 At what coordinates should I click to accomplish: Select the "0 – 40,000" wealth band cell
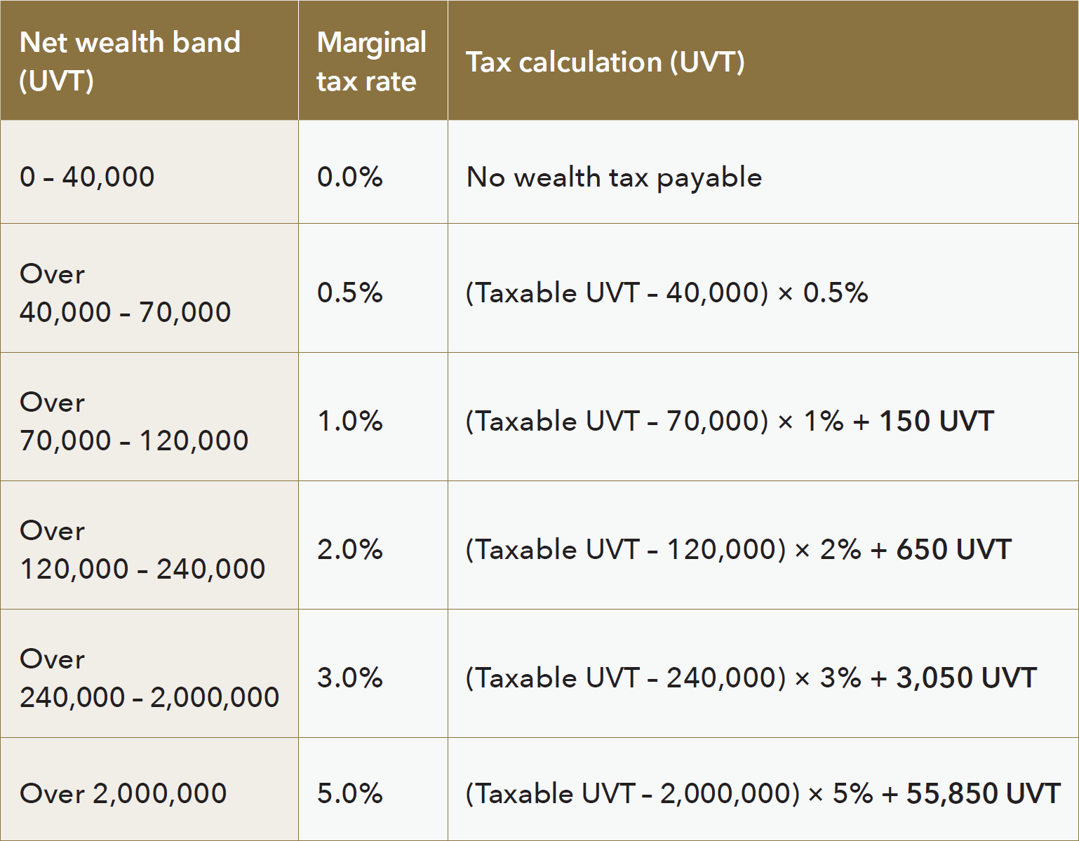pyautogui.click(x=87, y=177)
